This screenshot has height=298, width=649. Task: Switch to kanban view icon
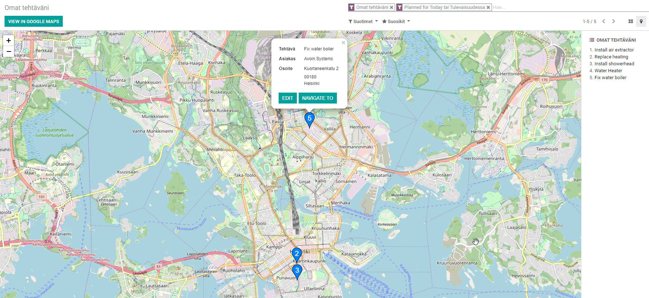click(x=630, y=21)
